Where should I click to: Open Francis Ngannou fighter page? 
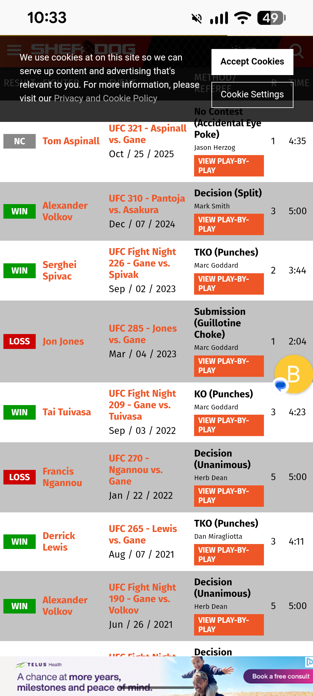click(62, 477)
